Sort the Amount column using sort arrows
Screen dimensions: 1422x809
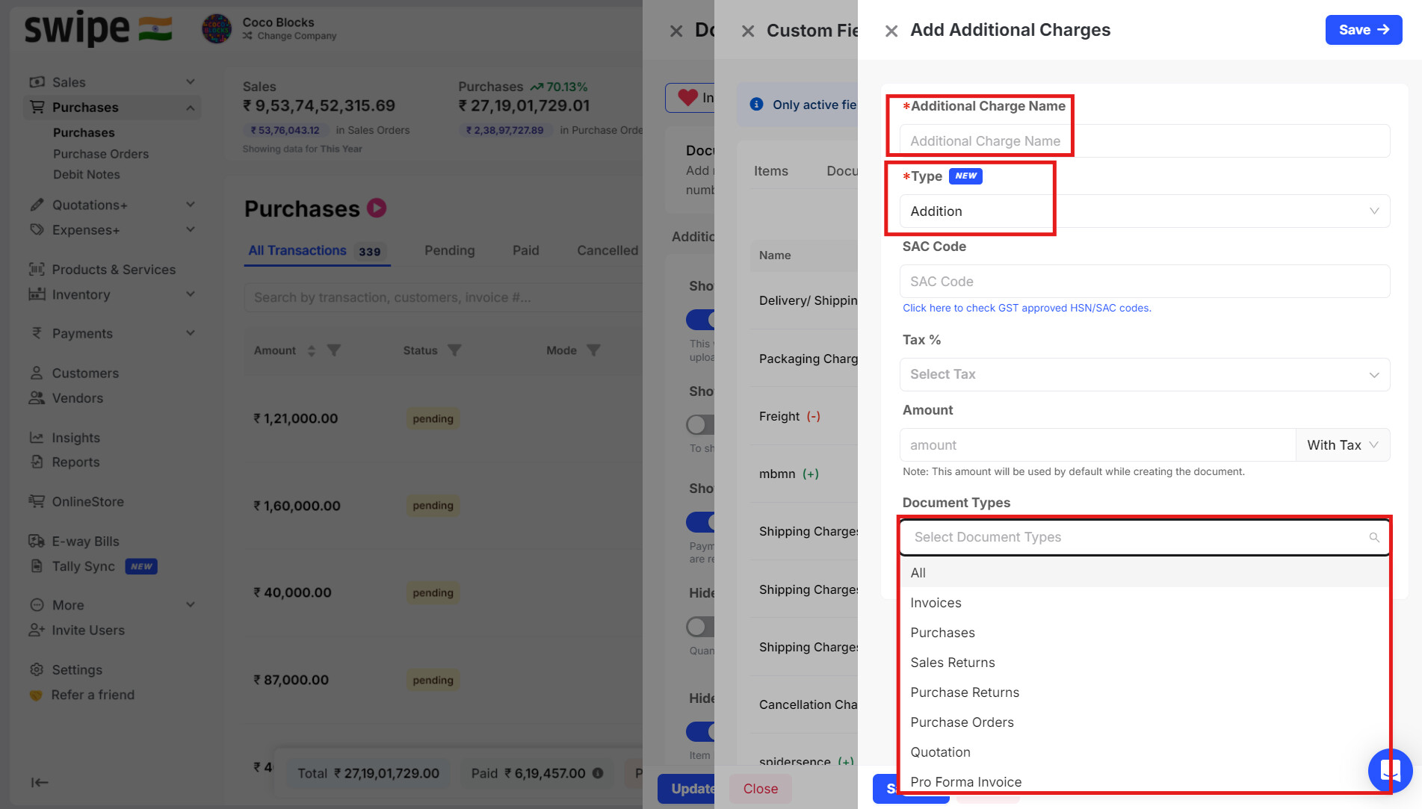tap(312, 350)
